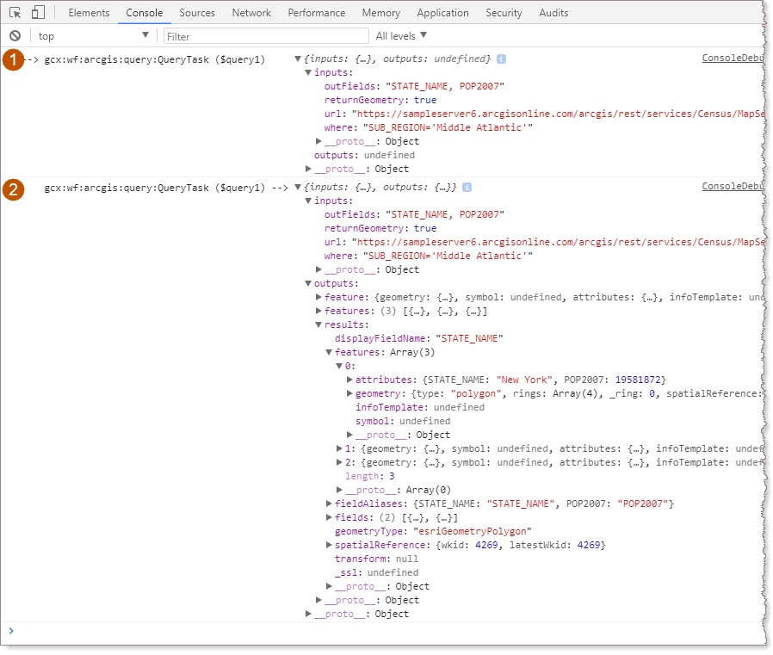Screen dimensions: 773x655
Task: Expand the spatialReference wkid 4269 entry
Action: [x=328, y=545]
